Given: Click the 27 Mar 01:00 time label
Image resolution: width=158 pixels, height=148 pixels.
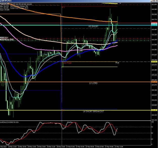Looking at the screenshot, I should (71, 147).
